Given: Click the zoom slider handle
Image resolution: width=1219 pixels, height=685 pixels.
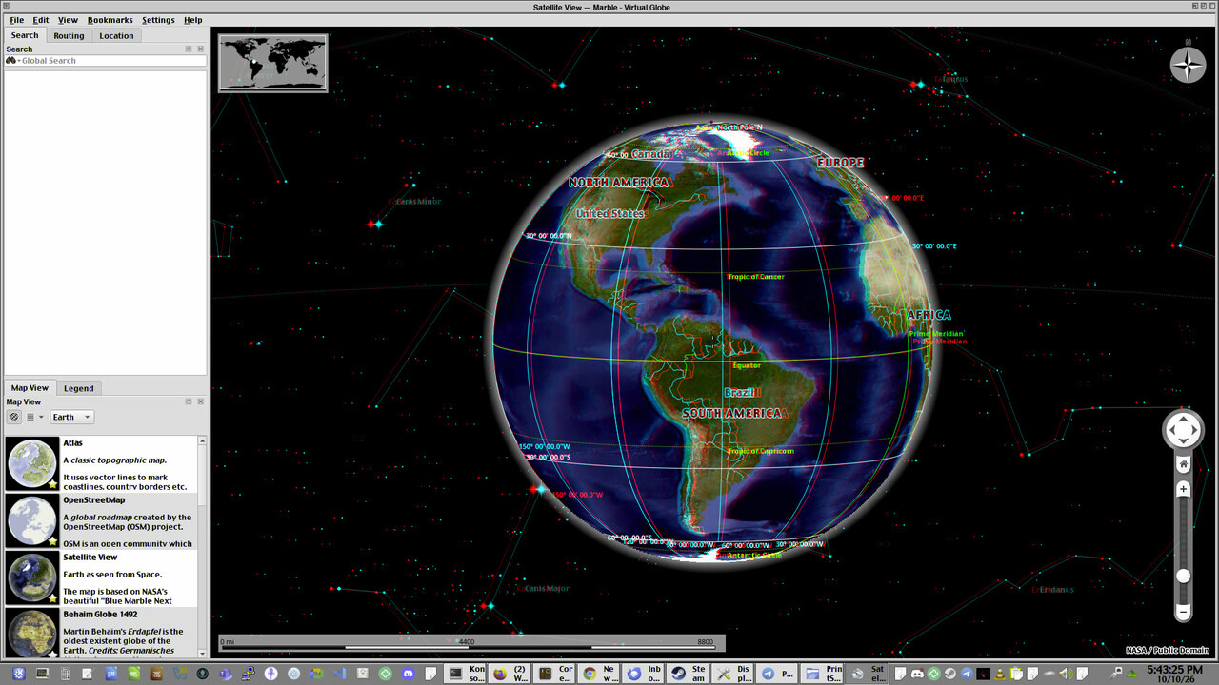Looking at the screenshot, I should point(1183,576).
